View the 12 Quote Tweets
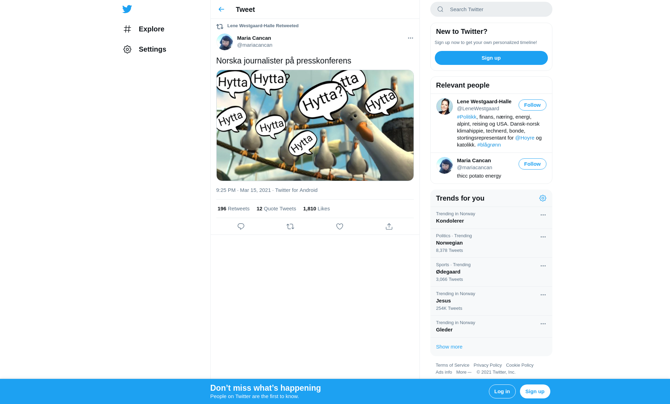This screenshot has width=670, height=404. click(276, 209)
